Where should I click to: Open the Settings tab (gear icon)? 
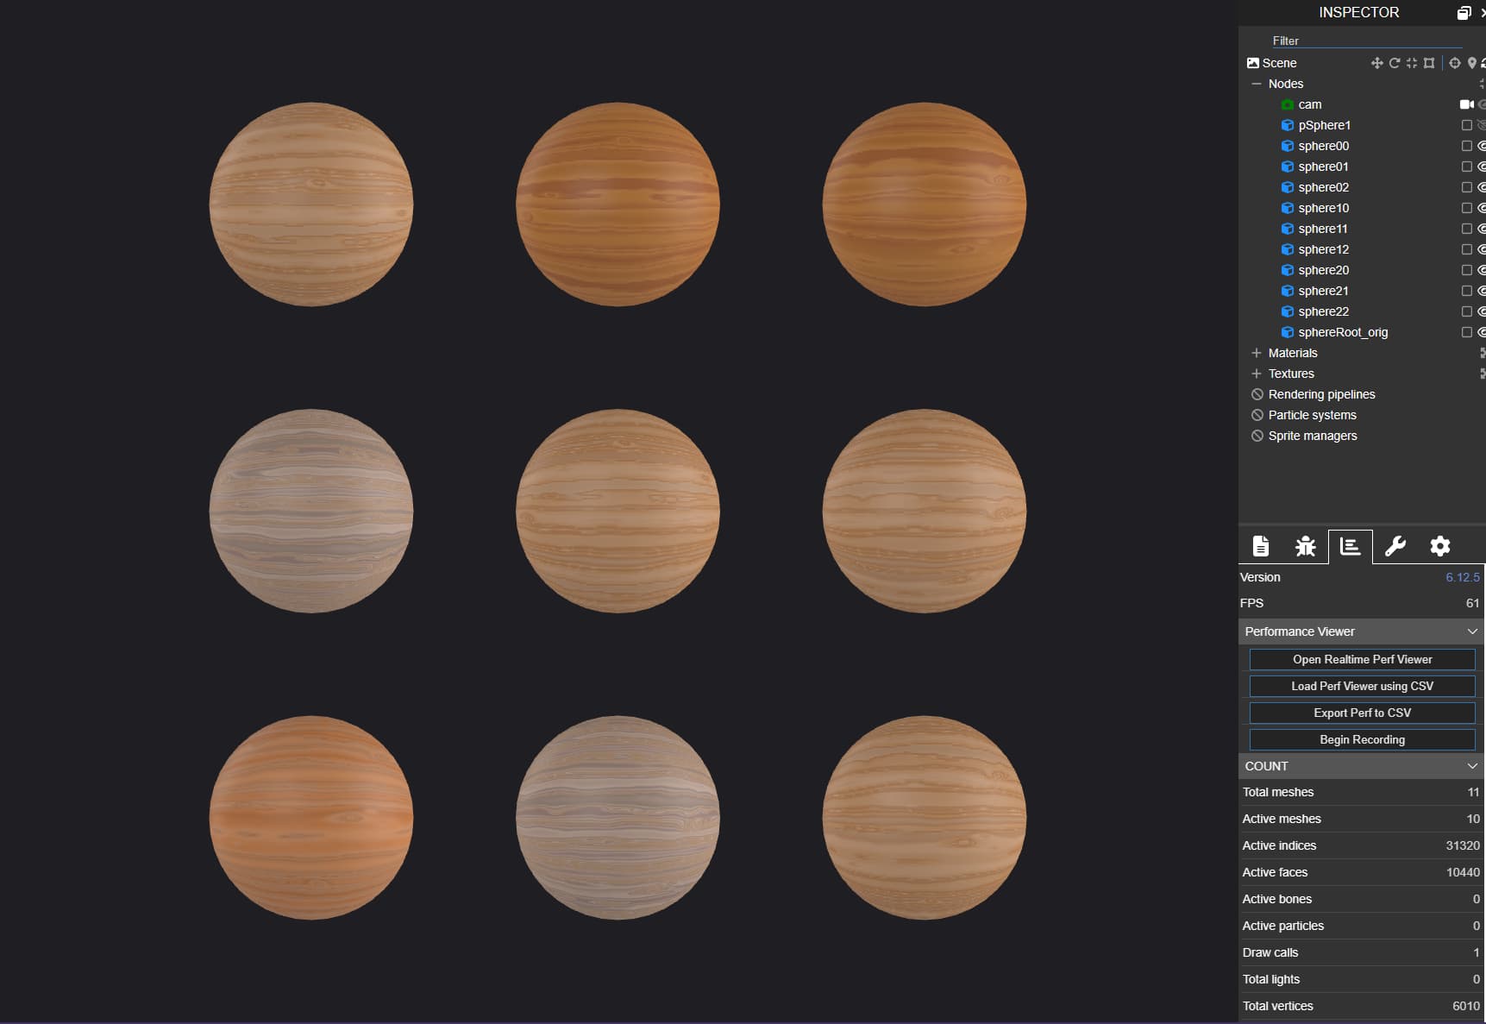tap(1440, 546)
